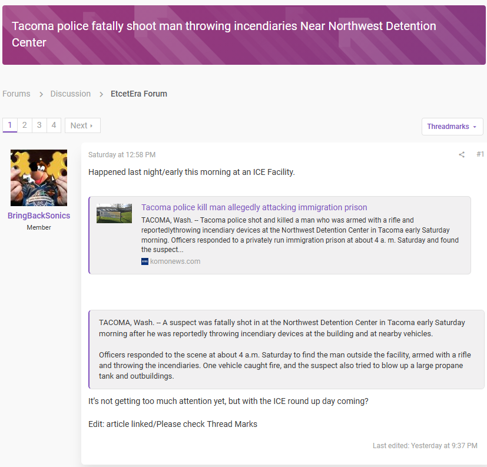Click the komonews.com source link

pos(175,261)
